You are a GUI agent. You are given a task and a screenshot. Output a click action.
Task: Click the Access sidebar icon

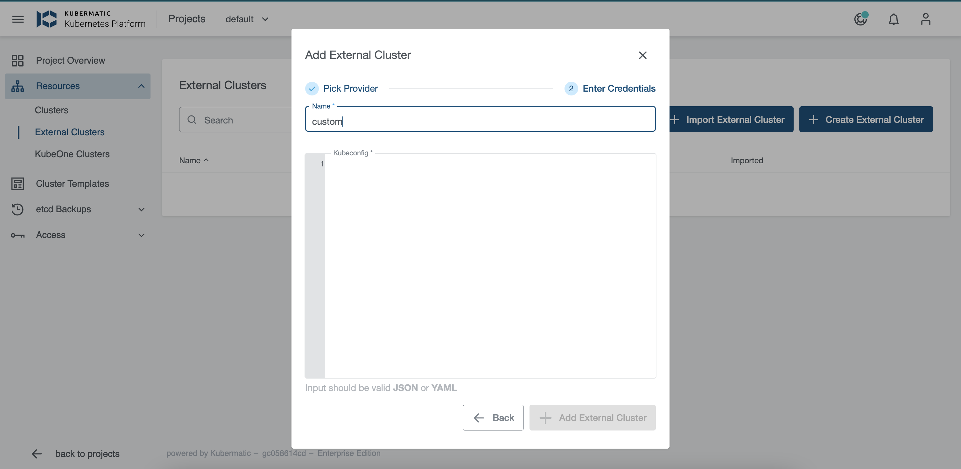(17, 234)
